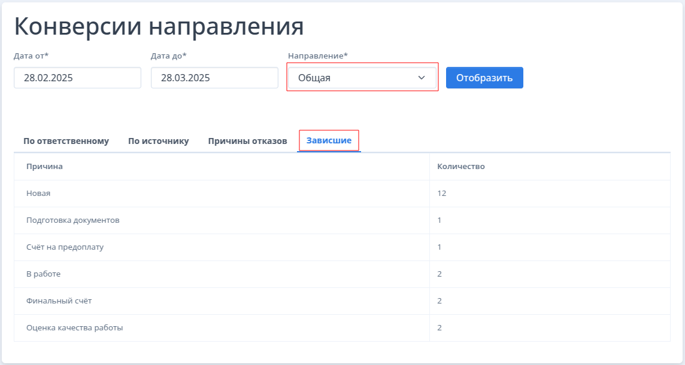Click the Отобразить button
Image resolution: width=685 pixels, height=365 pixels.
coord(484,78)
